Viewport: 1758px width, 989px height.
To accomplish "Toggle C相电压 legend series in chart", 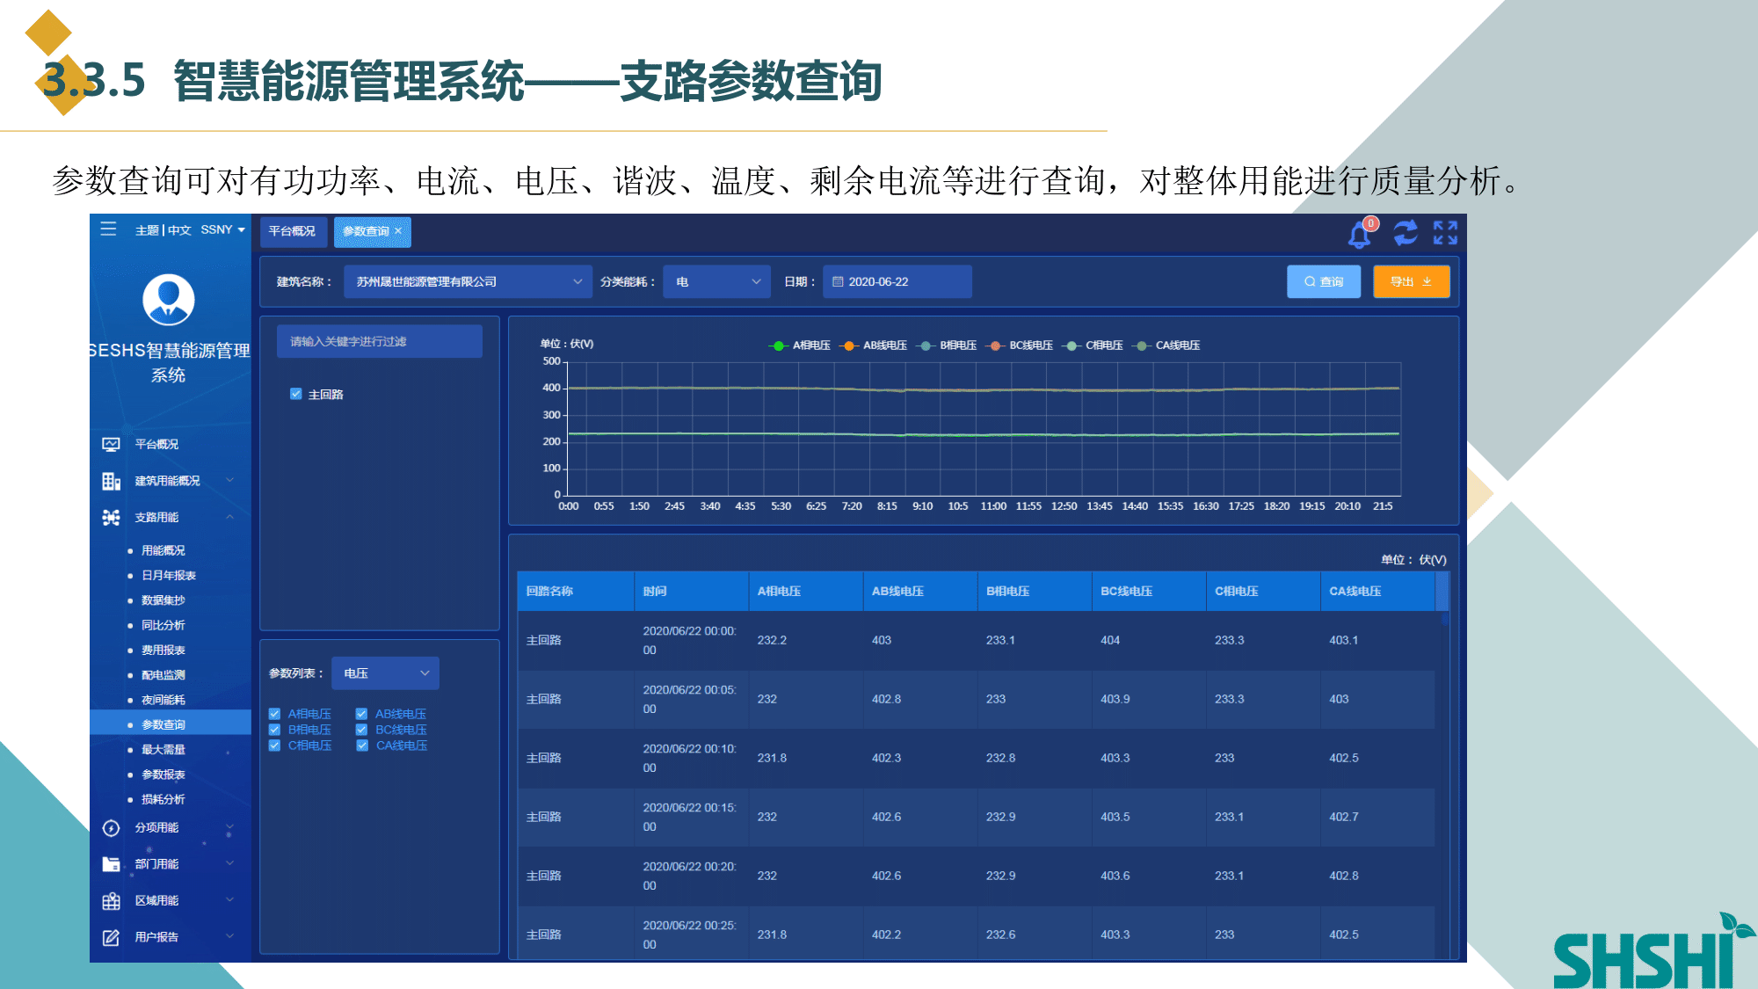I will click(1092, 345).
